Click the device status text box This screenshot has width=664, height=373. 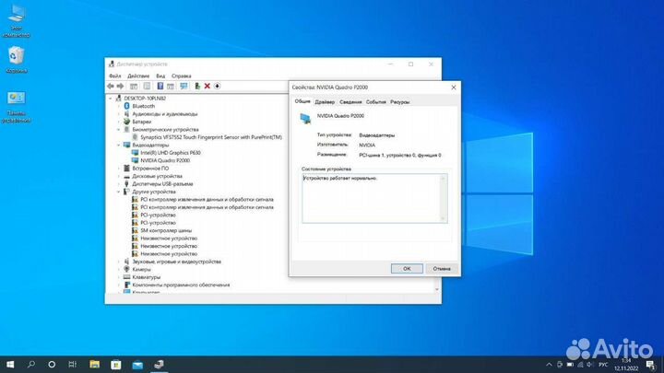pyautogui.click(x=374, y=198)
